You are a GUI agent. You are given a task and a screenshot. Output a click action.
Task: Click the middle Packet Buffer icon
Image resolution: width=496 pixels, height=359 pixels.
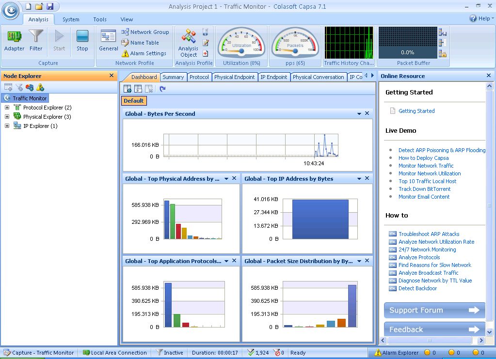(443, 43)
